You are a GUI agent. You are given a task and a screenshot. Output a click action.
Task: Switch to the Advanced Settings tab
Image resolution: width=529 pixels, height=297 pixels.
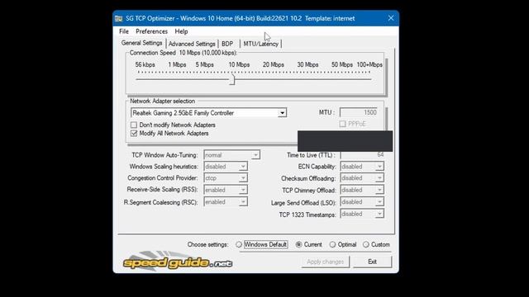[x=192, y=44]
